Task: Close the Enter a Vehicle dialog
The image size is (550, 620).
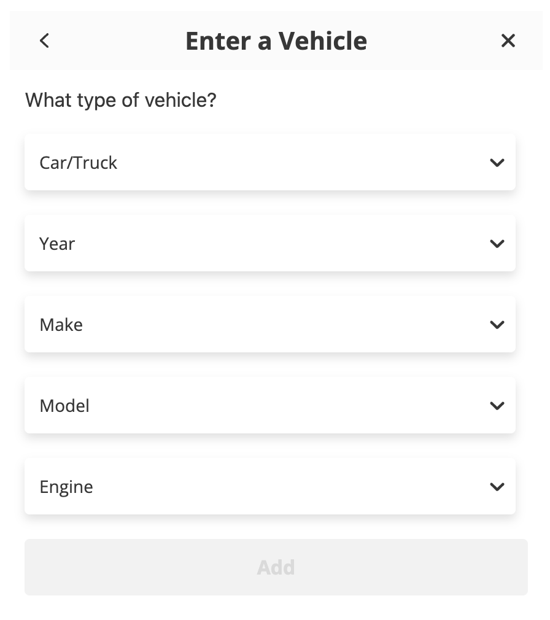Action: 508,41
